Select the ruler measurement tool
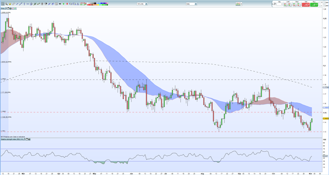 pos(14,4)
